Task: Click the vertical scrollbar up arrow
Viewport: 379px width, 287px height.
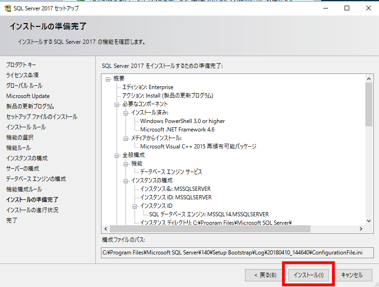Action: coord(369,78)
